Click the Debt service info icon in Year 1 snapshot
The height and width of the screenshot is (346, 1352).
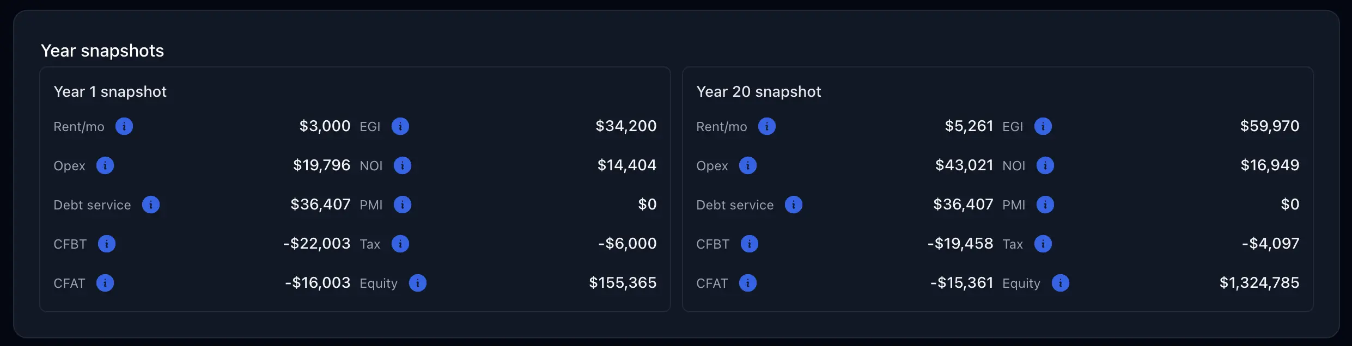(x=152, y=205)
